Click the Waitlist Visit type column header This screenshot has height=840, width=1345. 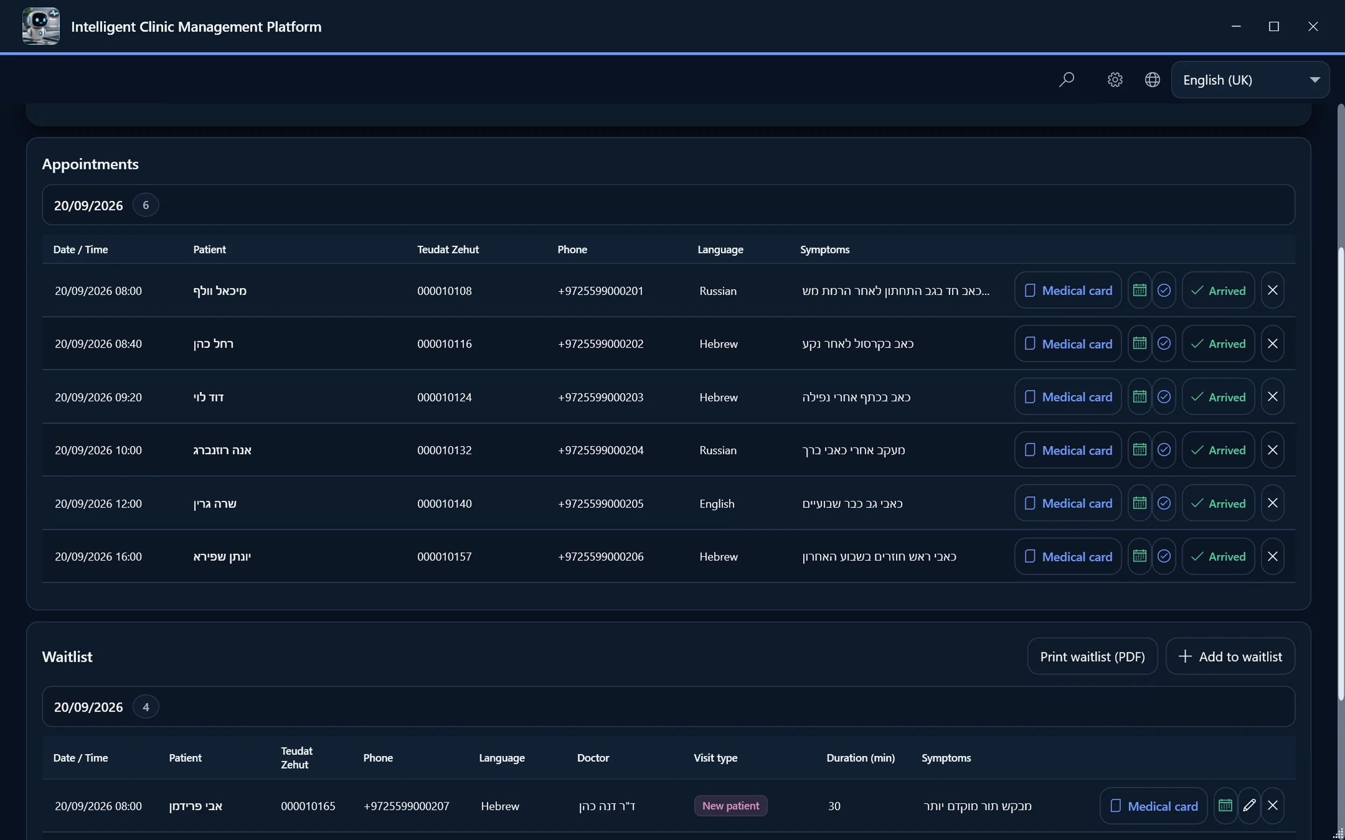click(715, 758)
